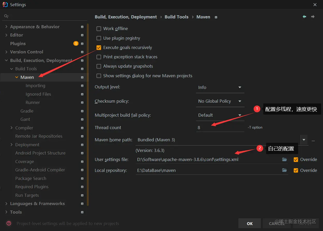Browse folder icon for User settings file

284,159
